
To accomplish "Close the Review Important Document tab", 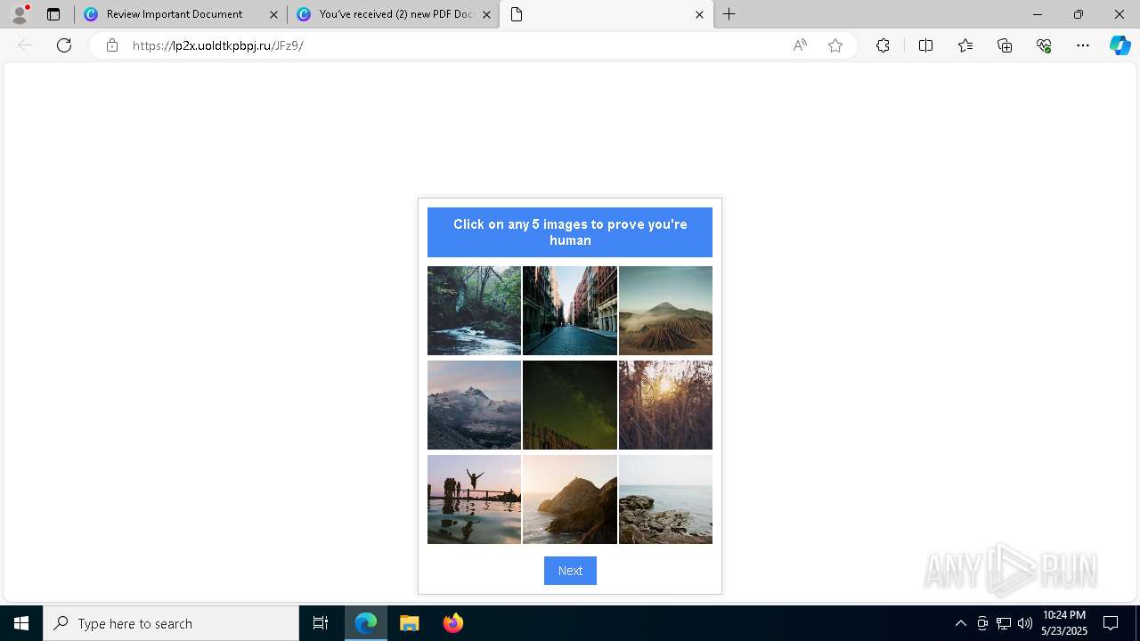I will [273, 14].
